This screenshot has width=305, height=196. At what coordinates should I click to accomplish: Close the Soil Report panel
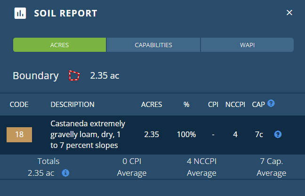tap(289, 13)
